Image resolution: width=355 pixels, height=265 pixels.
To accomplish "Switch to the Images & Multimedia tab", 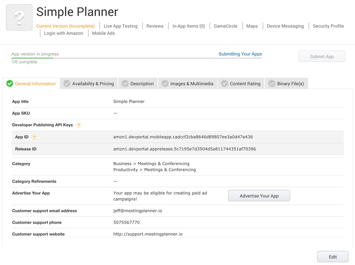I will click(192, 84).
